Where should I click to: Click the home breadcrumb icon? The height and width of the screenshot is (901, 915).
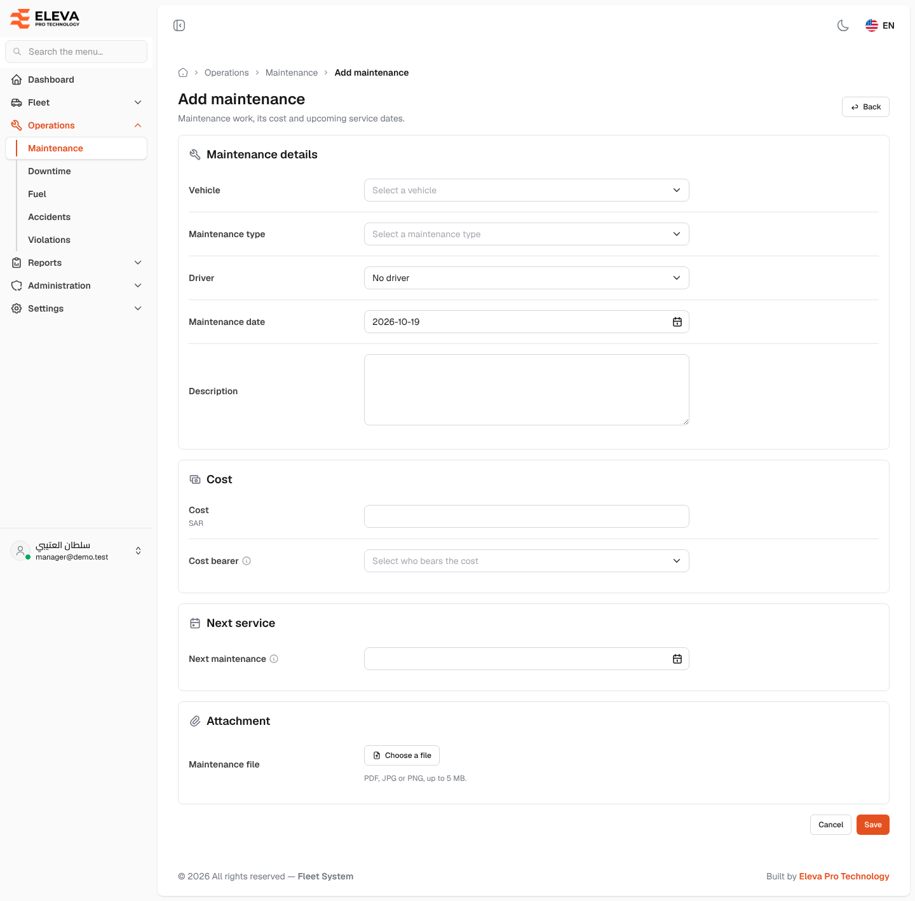(183, 72)
